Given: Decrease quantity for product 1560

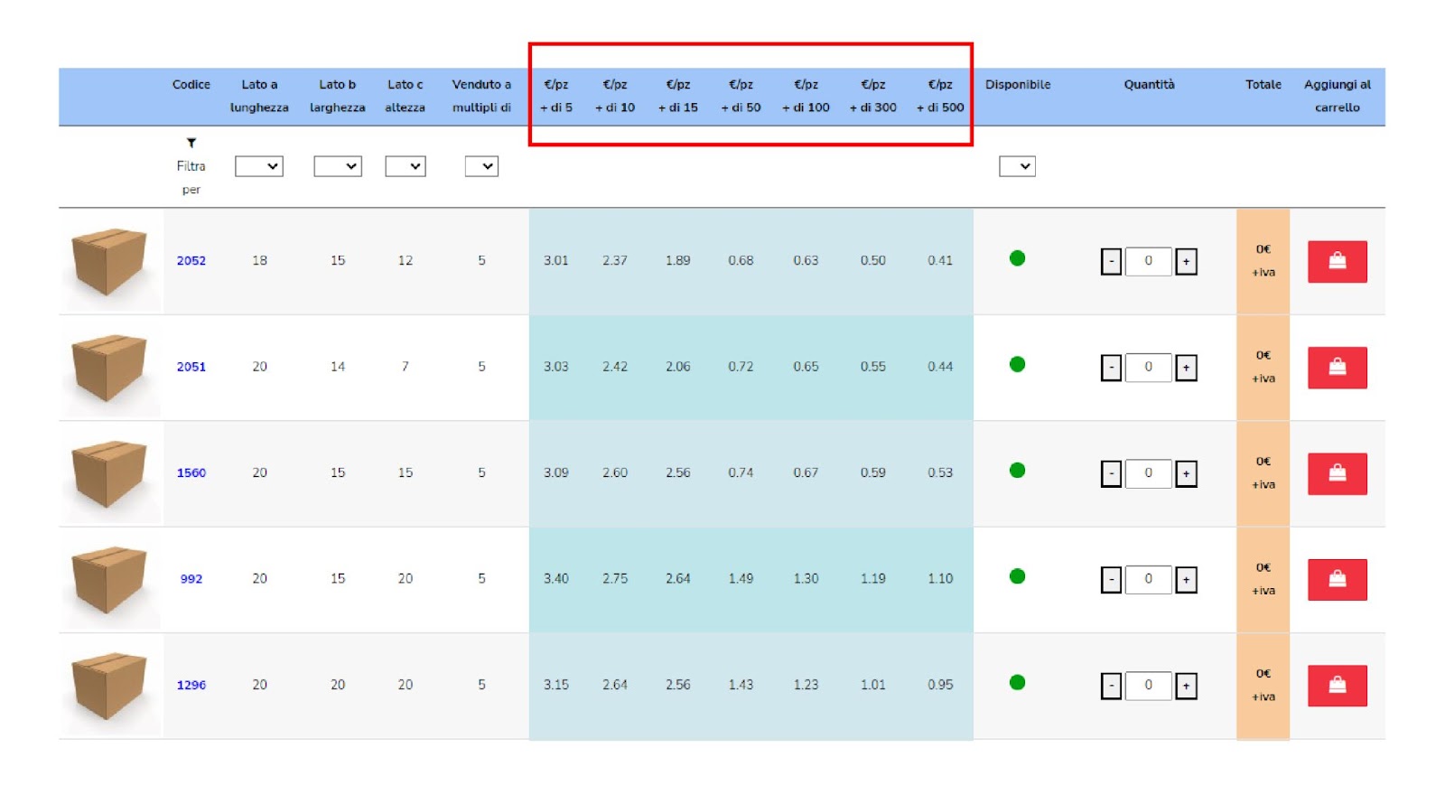Looking at the screenshot, I should [1112, 473].
